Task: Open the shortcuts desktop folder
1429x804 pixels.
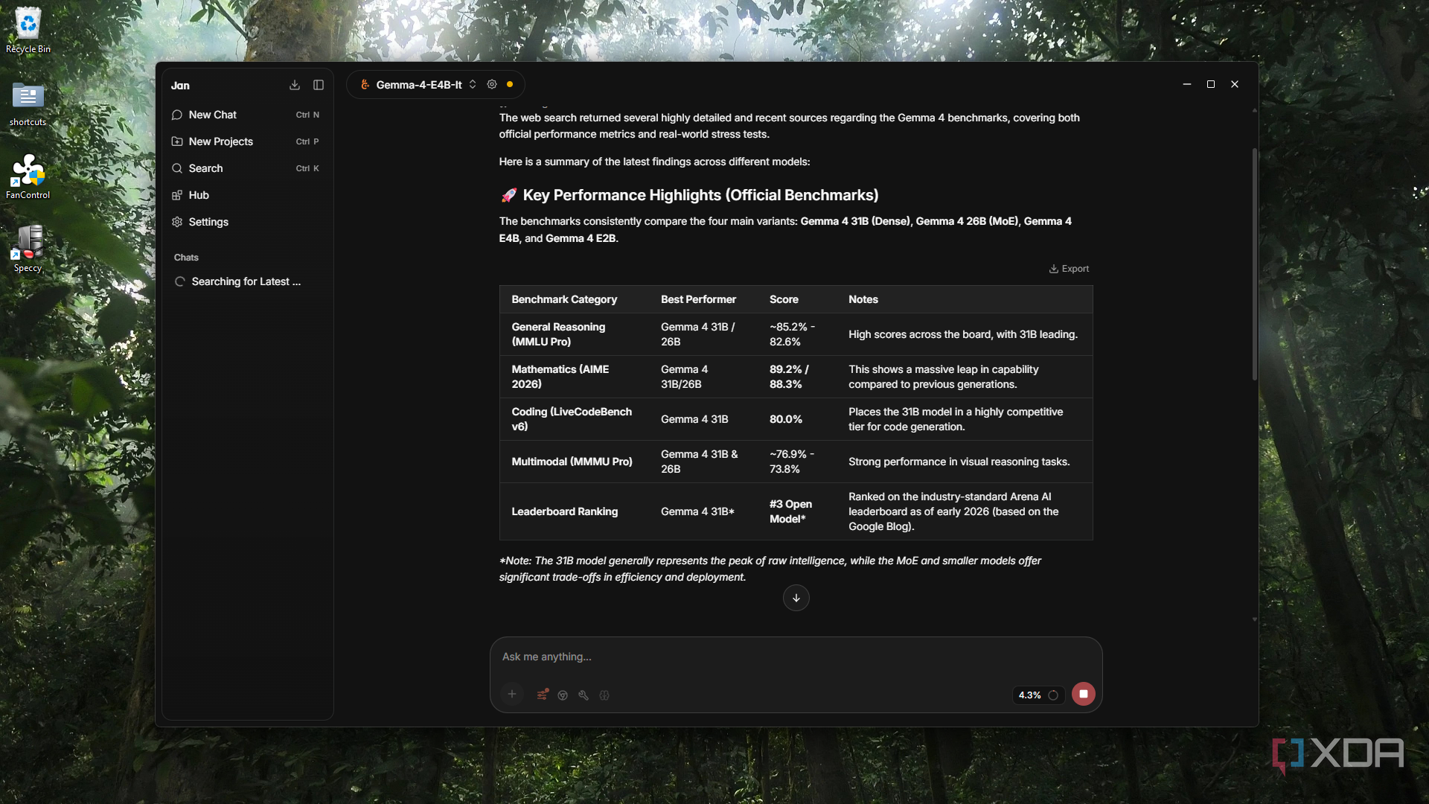Action: pyautogui.click(x=28, y=103)
